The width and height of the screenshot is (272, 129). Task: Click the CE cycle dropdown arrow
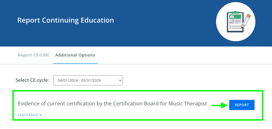coord(120,80)
